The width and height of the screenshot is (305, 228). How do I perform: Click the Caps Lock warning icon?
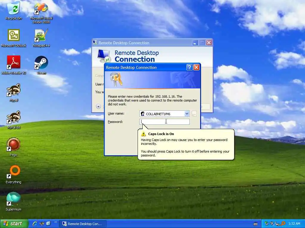click(x=143, y=134)
